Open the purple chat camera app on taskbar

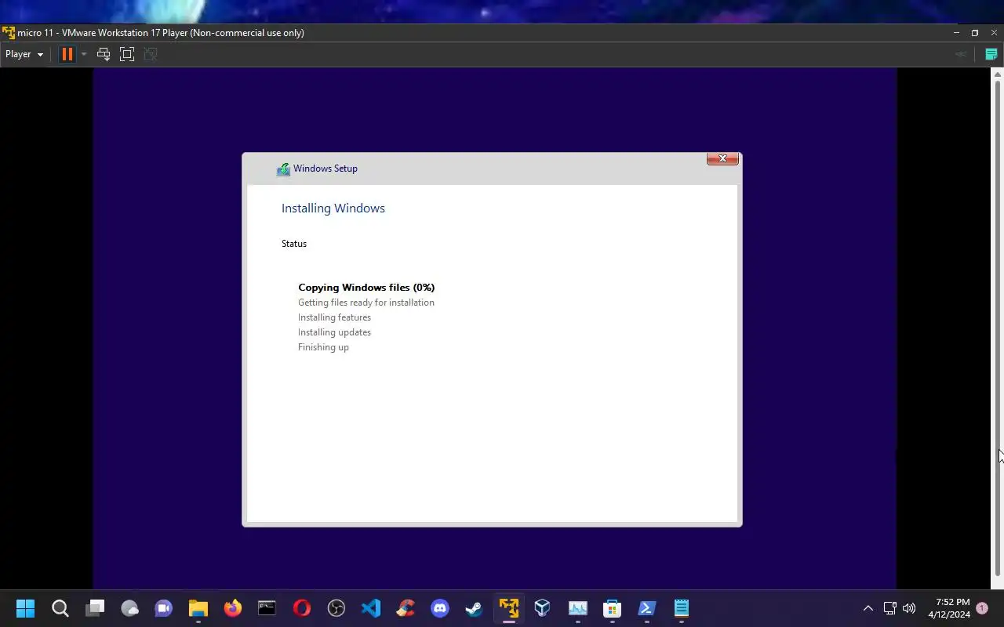(164, 608)
